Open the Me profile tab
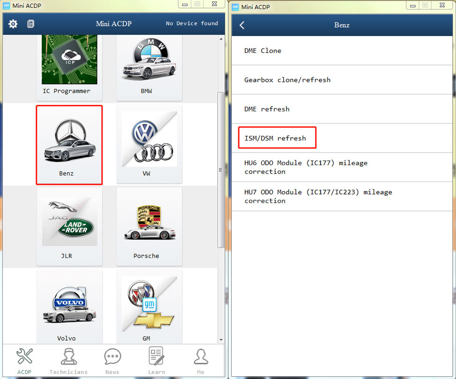 [200, 361]
